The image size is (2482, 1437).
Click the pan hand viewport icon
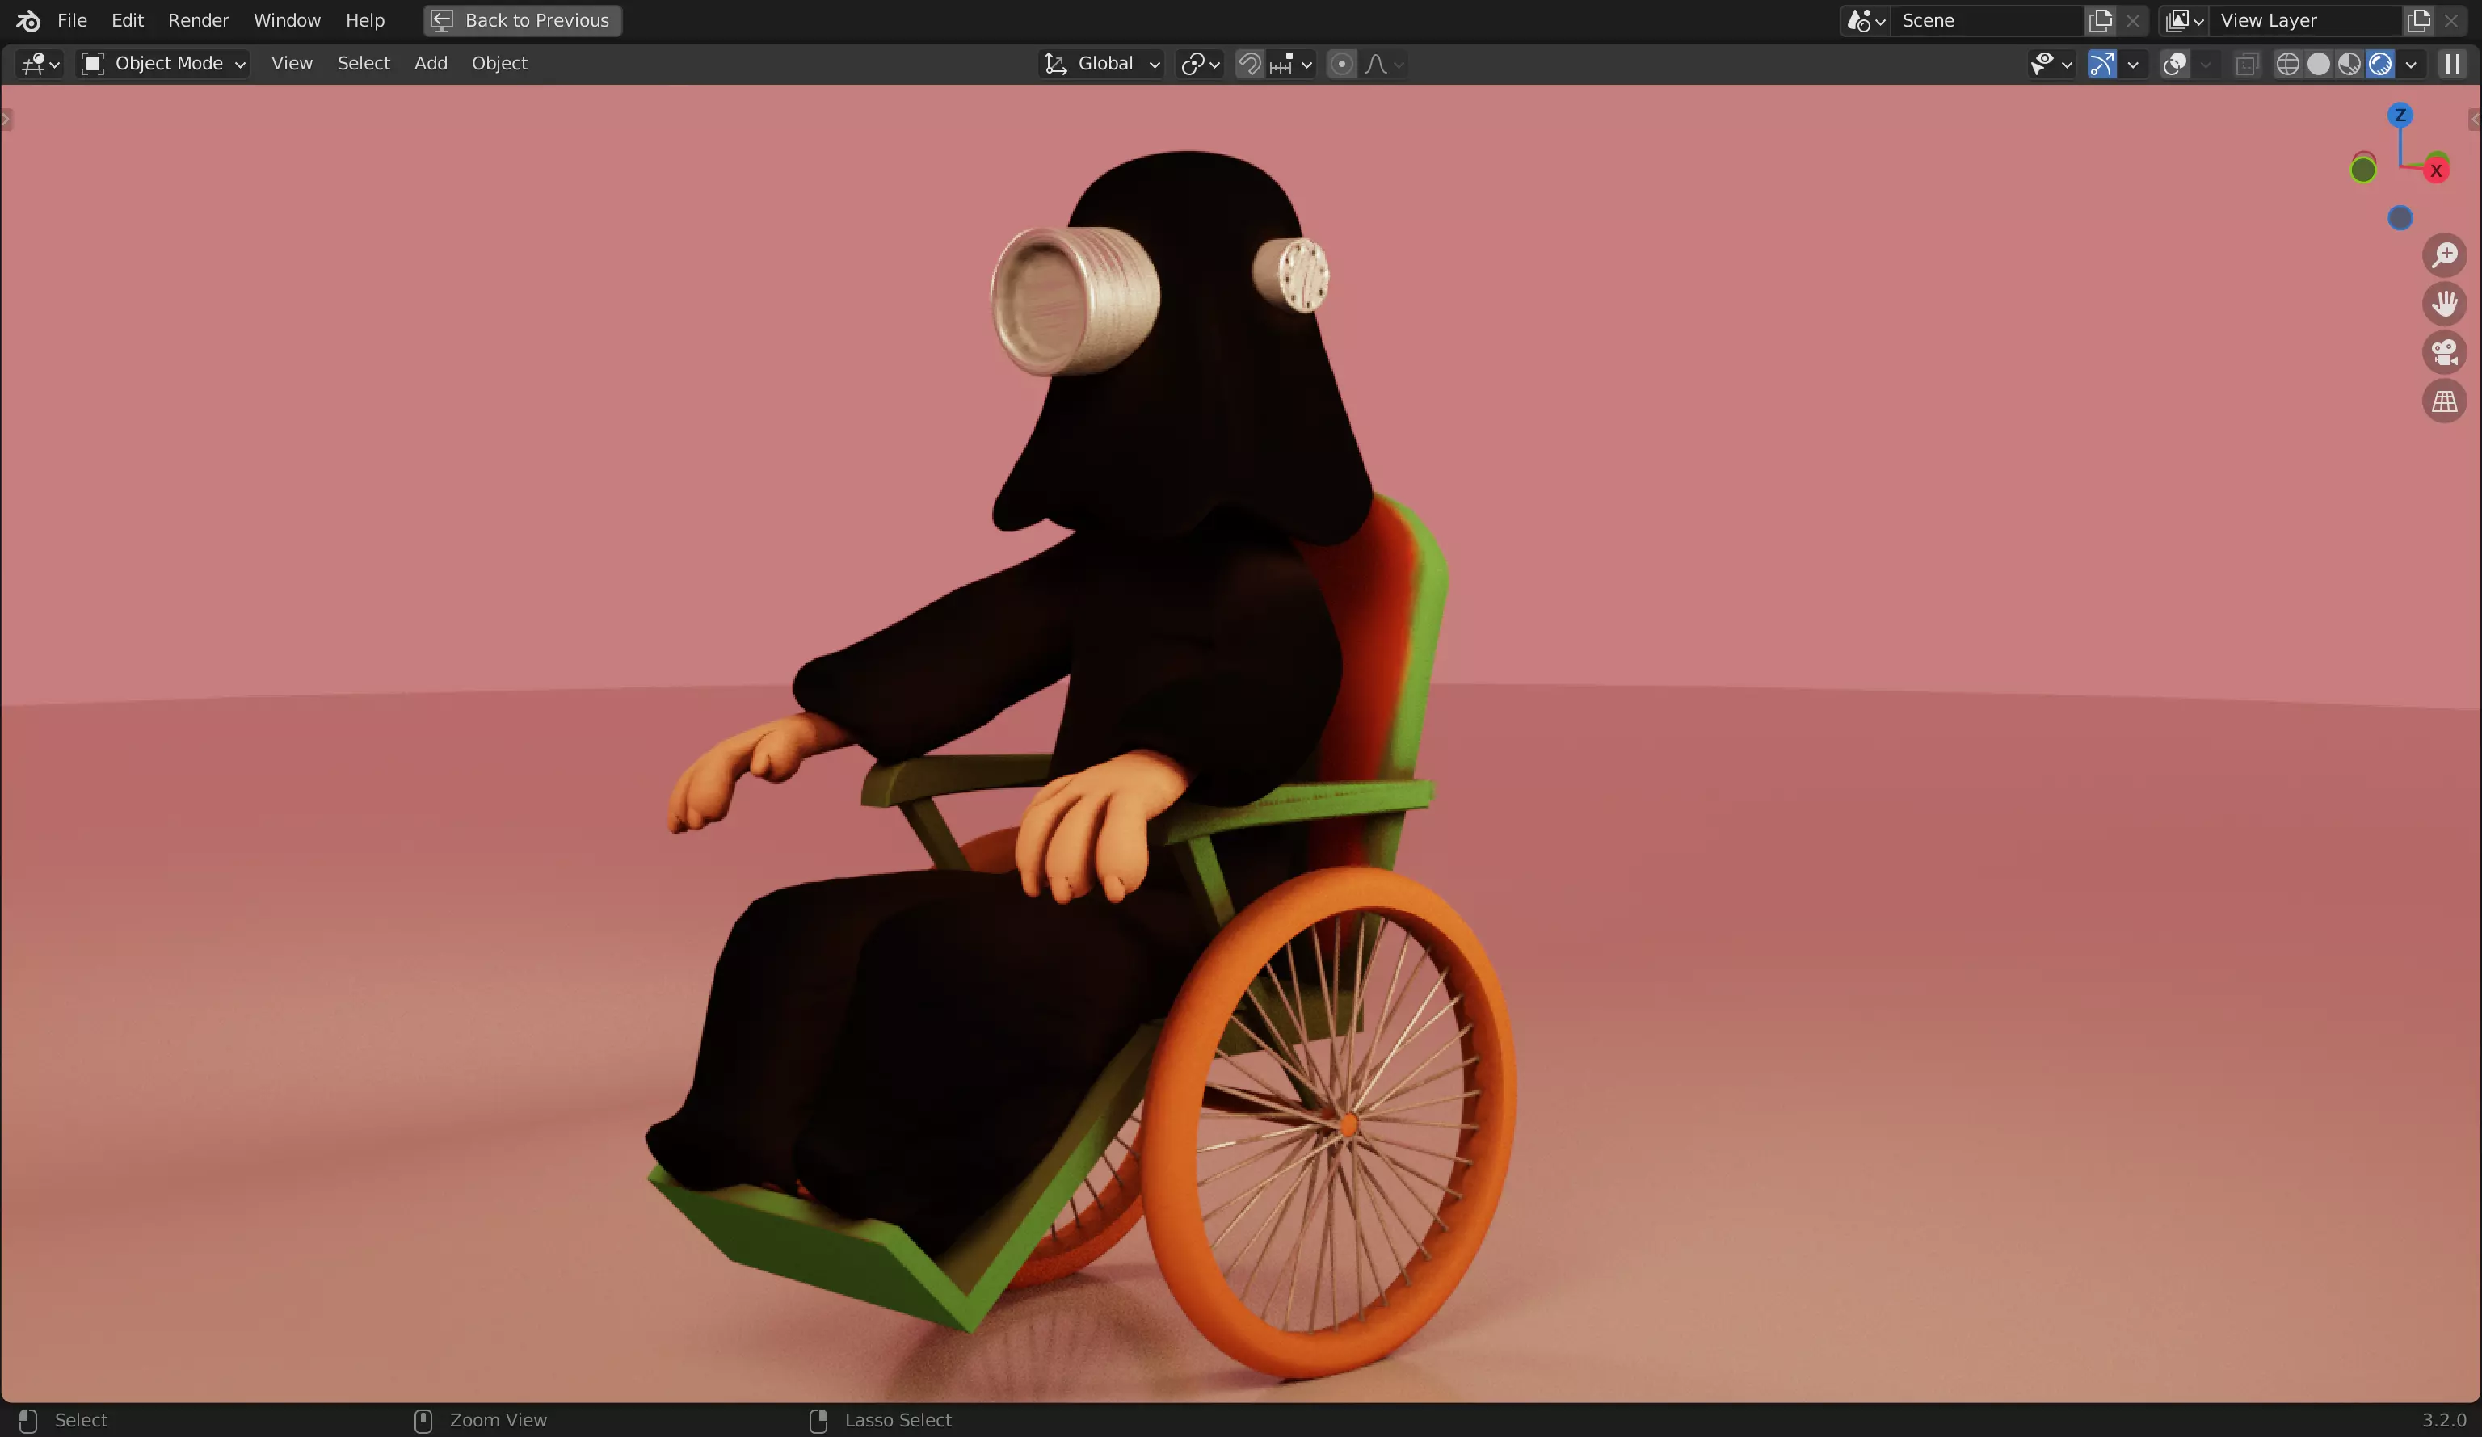(x=2443, y=304)
